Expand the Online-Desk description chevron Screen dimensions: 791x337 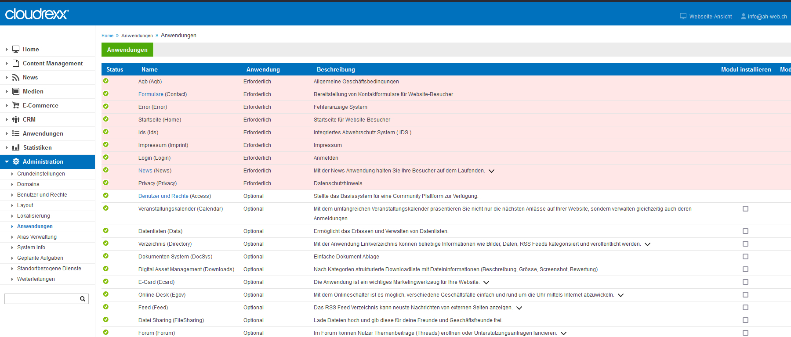[620, 295]
